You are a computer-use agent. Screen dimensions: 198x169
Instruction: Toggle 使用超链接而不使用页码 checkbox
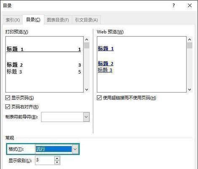click(99, 98)
